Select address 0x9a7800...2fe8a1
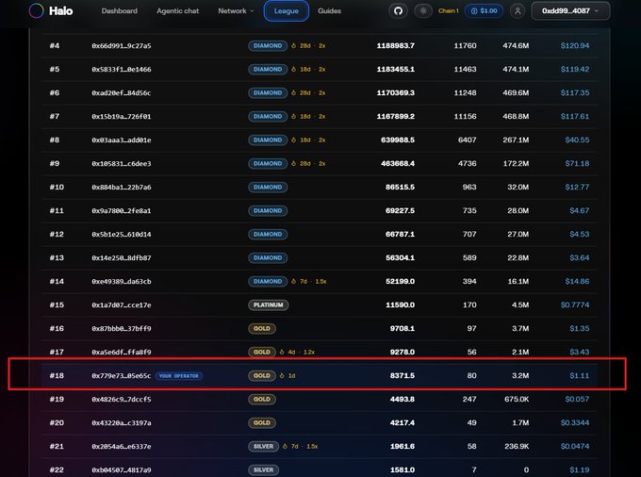This screenshot has height=477, width=641. pos(122,210)
